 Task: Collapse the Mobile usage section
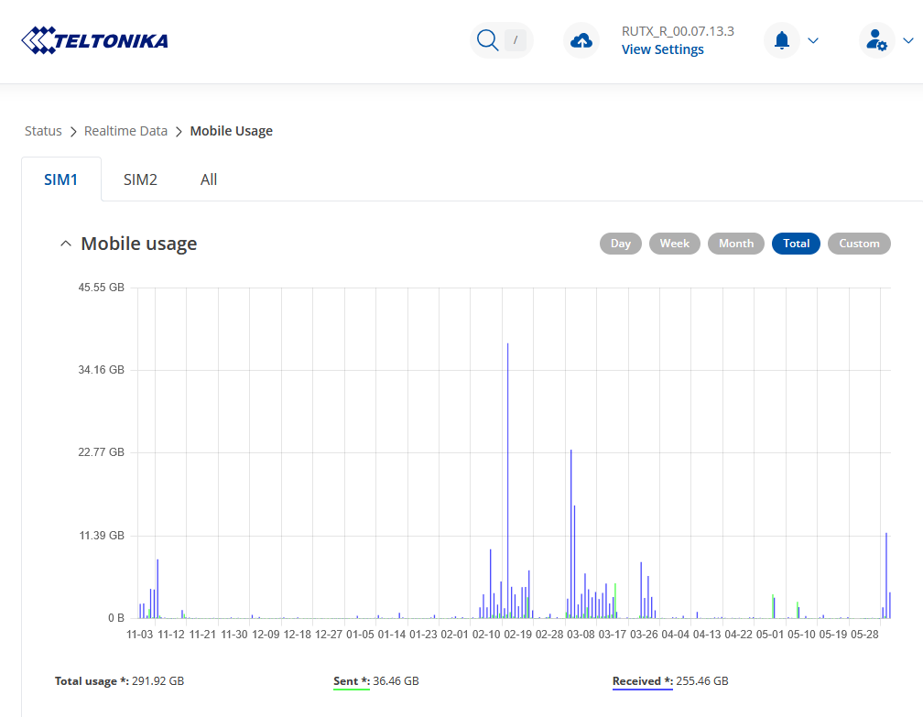(65, 244)
